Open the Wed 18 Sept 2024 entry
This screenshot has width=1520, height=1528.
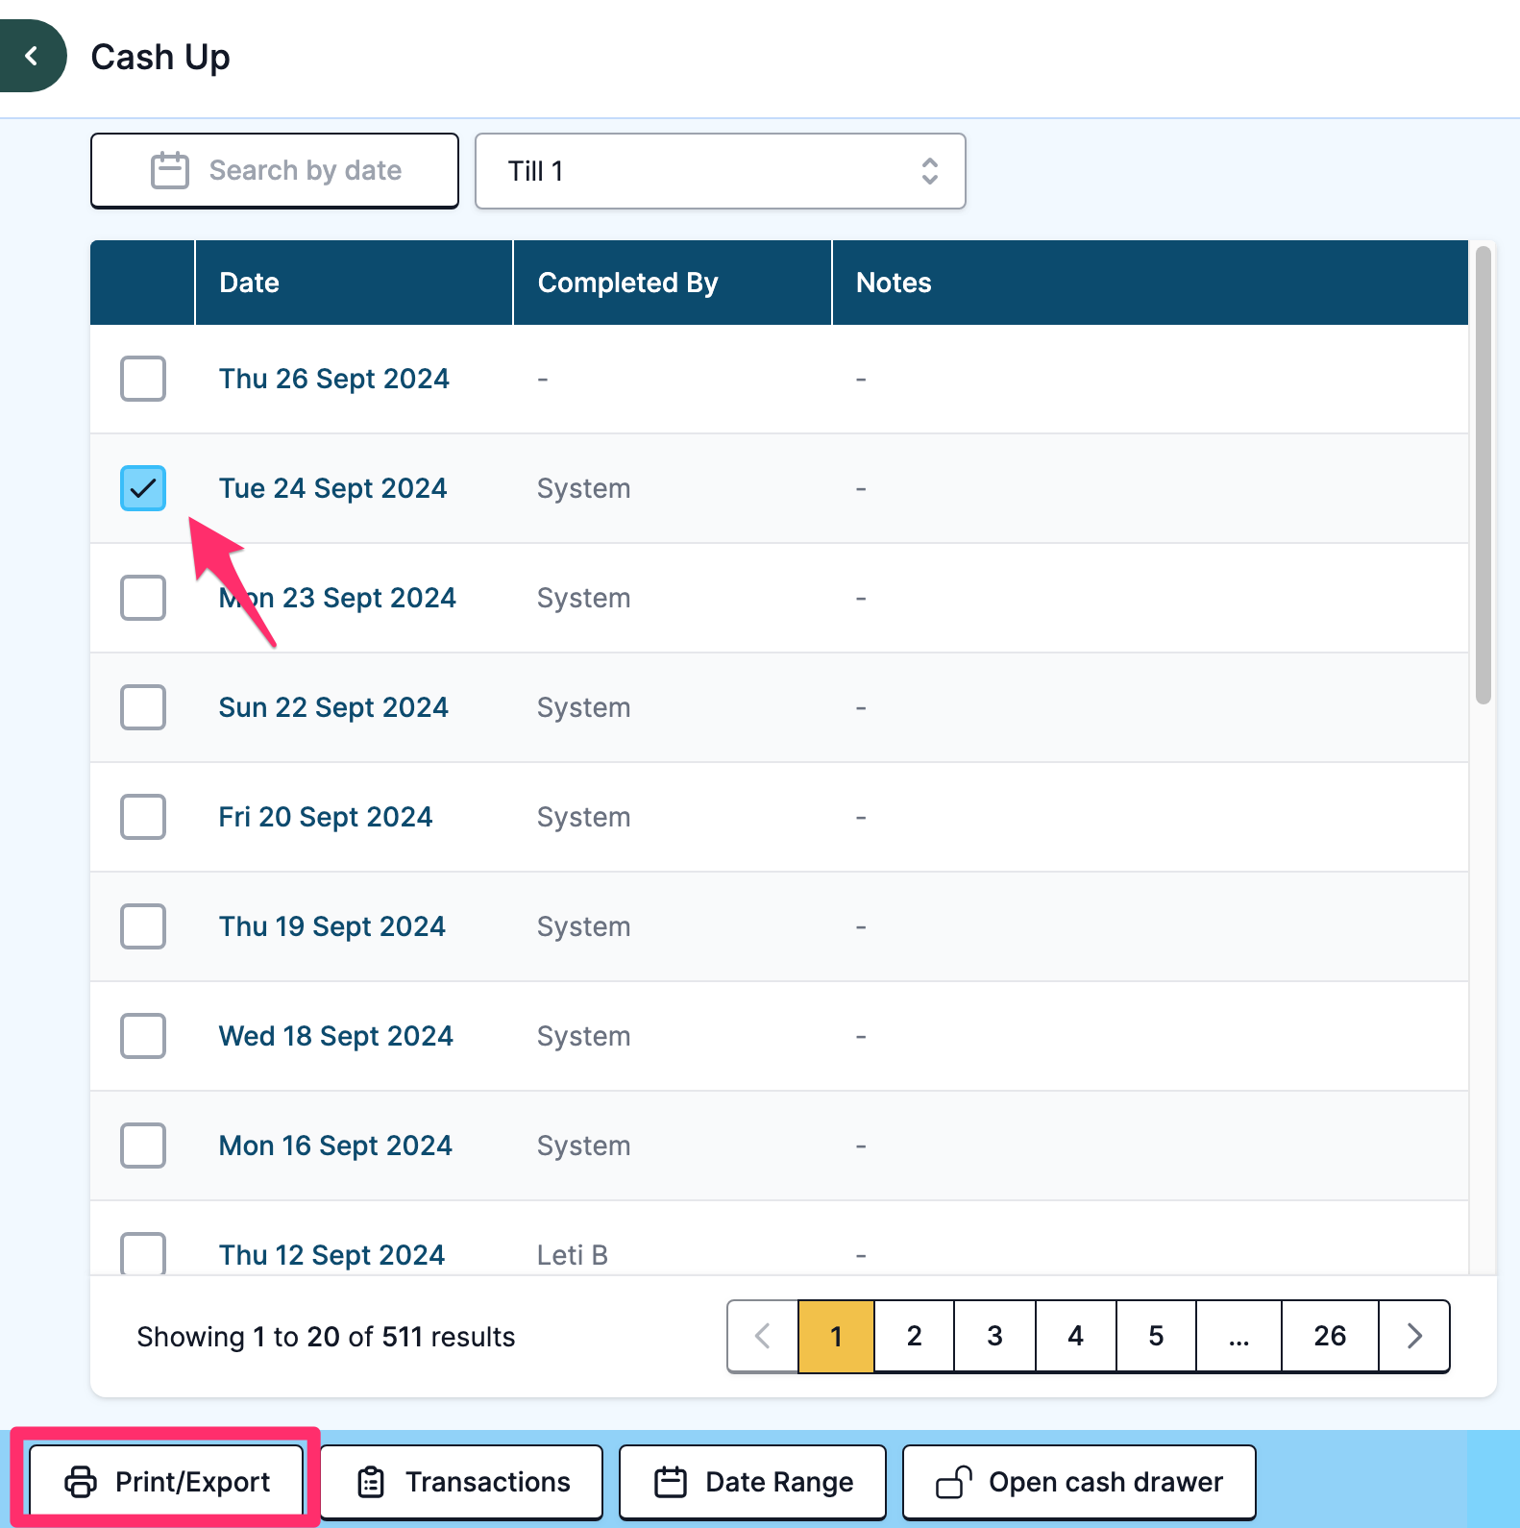click(x=335, y=1036)
